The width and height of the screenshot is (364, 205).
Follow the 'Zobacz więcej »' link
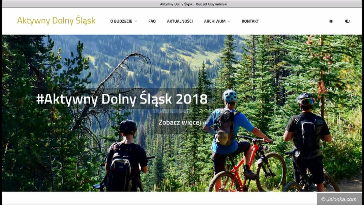(182, 122)
